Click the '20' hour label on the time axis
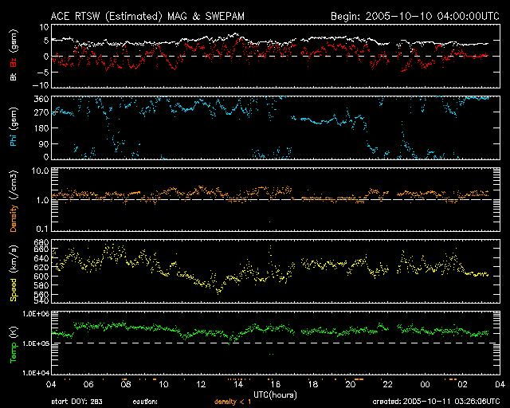 point(351,385)
